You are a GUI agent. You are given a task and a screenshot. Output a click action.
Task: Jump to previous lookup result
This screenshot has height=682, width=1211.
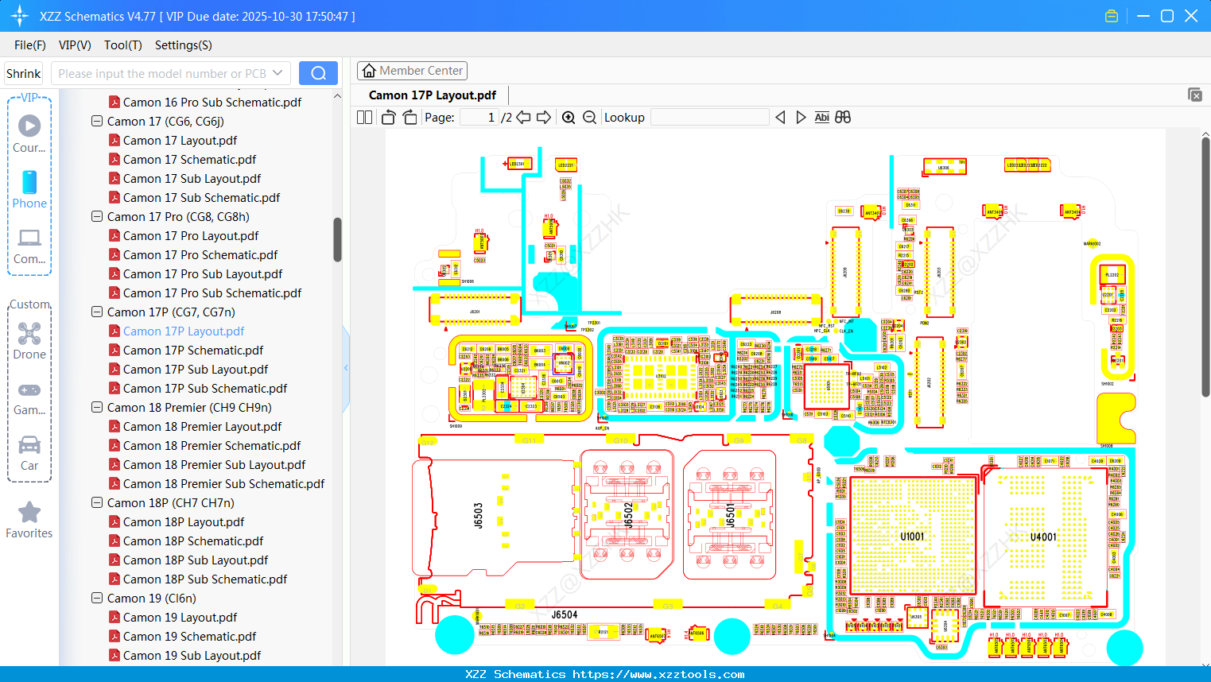pyautogui.click(x=780, y=118)
